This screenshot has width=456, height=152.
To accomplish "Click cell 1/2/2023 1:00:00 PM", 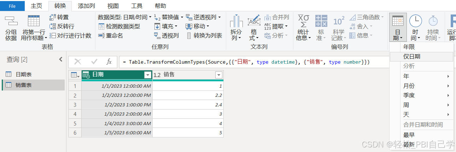I will pyautogui.click(x=117, y=105).
